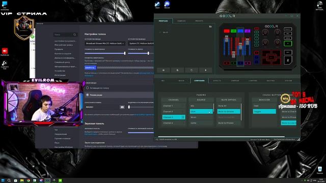Click the green mute button under second fader
Screen dimensions: 326x183
tap(233, 63)
